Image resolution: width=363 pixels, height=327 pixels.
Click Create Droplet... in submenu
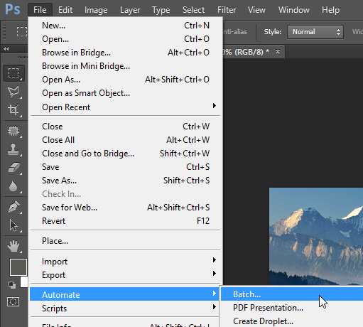click(292, 321)
